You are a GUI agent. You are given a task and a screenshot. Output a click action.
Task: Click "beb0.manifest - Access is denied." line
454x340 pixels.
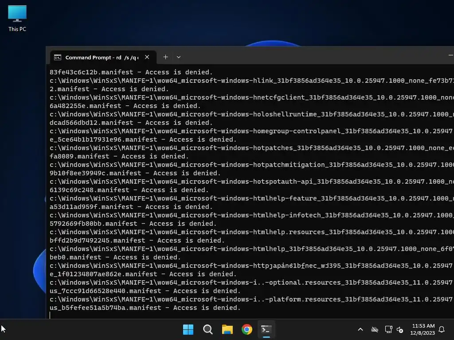[115, 257]
